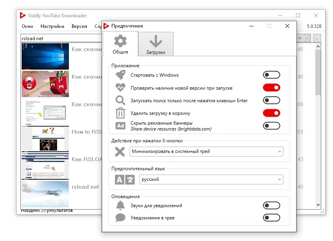Click the two-dot button beside search box
Screen dimensions: 333x241
click(316, 38)
